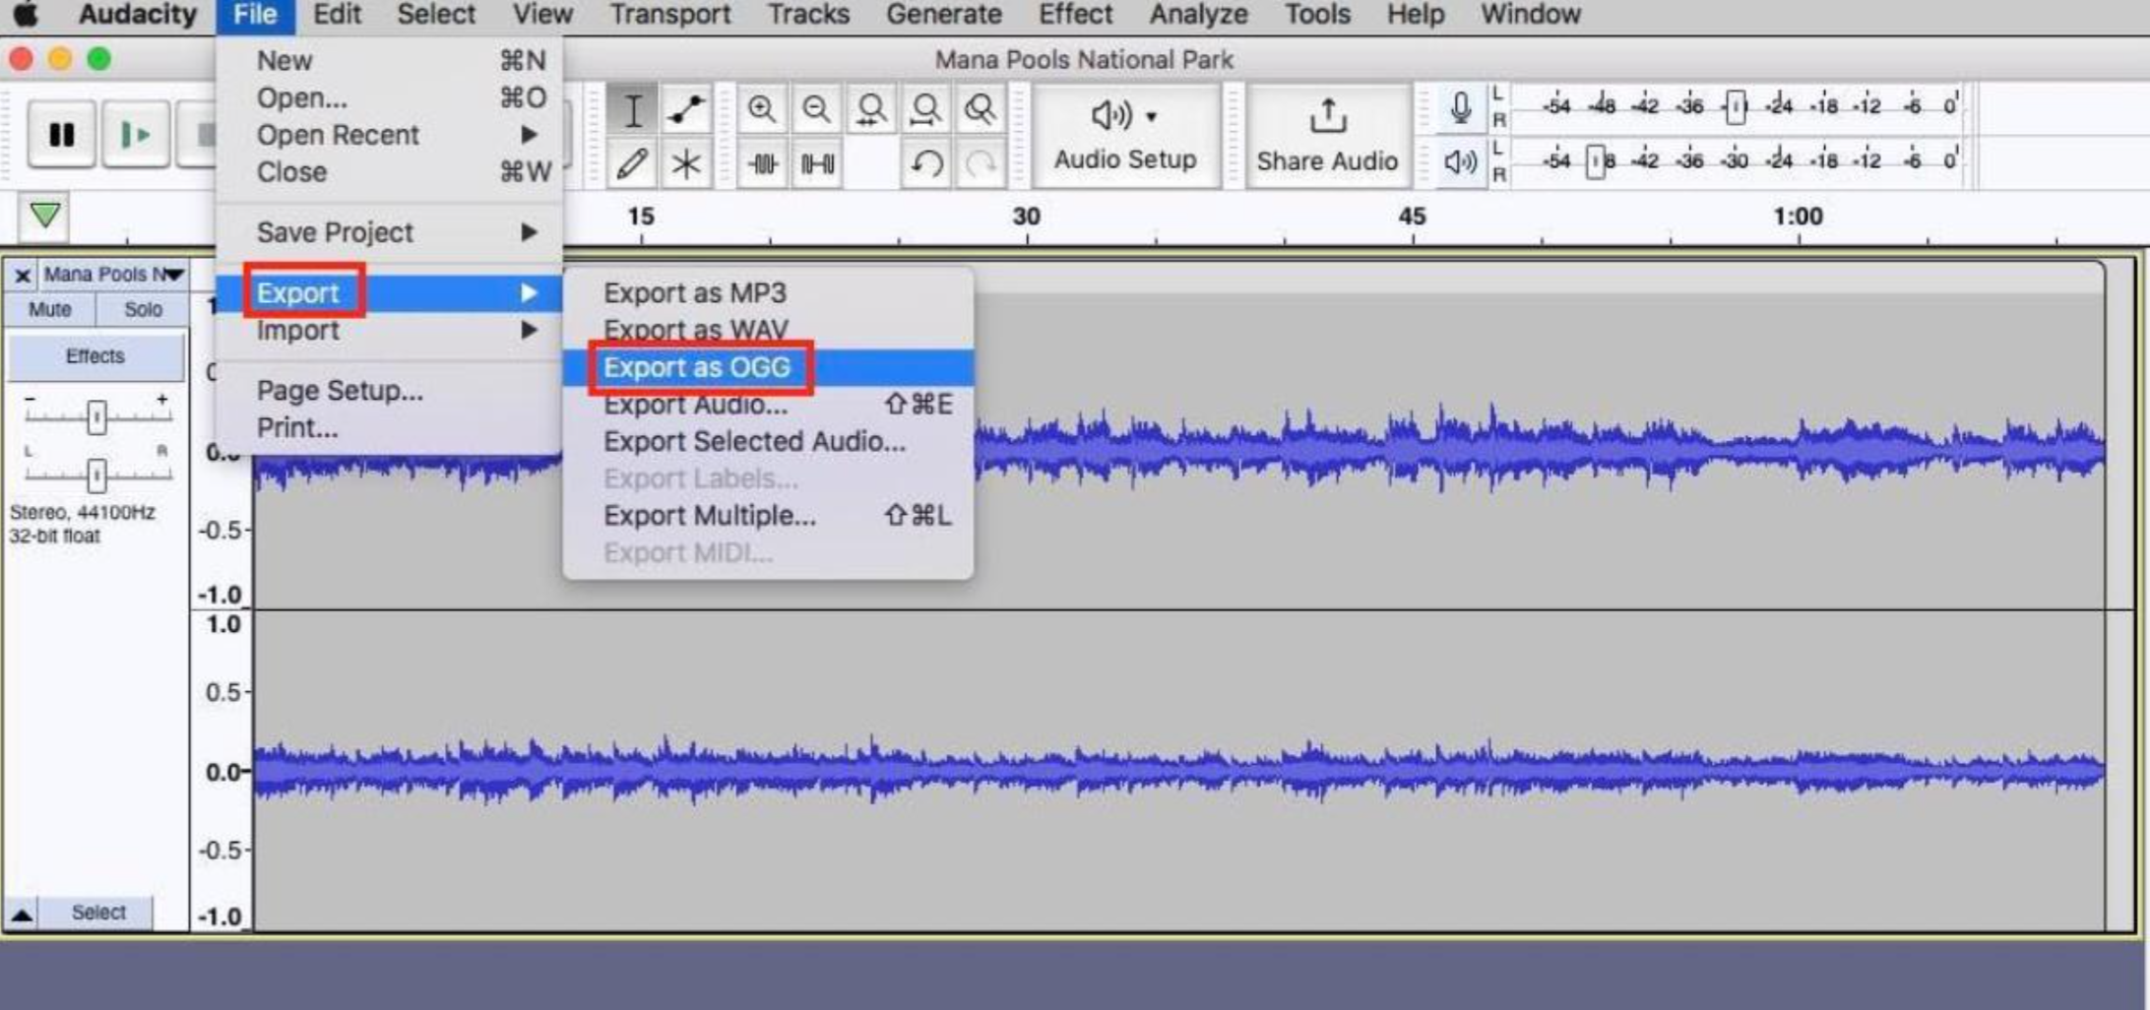The height and width of the screenshot is (1010, 2150).
Task: Expand the Import submenu
Action: pyautogui.click(x=390, y=330)
